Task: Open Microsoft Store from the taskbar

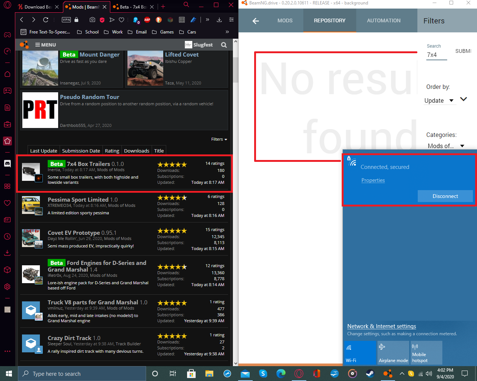Action: click(x=192, y=374)
